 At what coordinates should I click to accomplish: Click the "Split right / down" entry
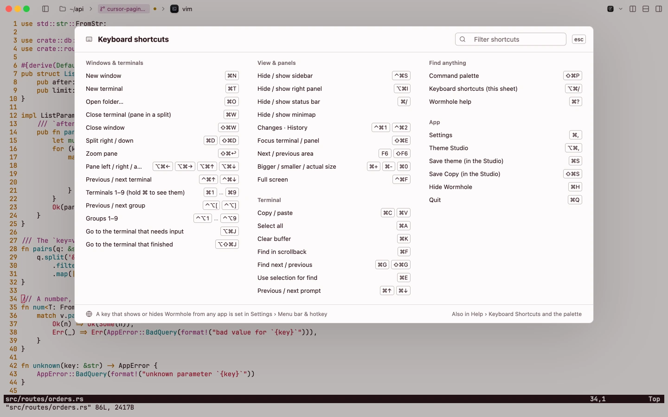(162, 140)
